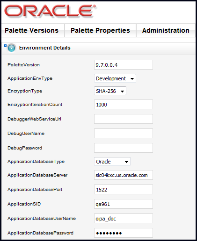Click the DebugUserName input box
The height and width of the screenshot is (241, 197).
124,134
